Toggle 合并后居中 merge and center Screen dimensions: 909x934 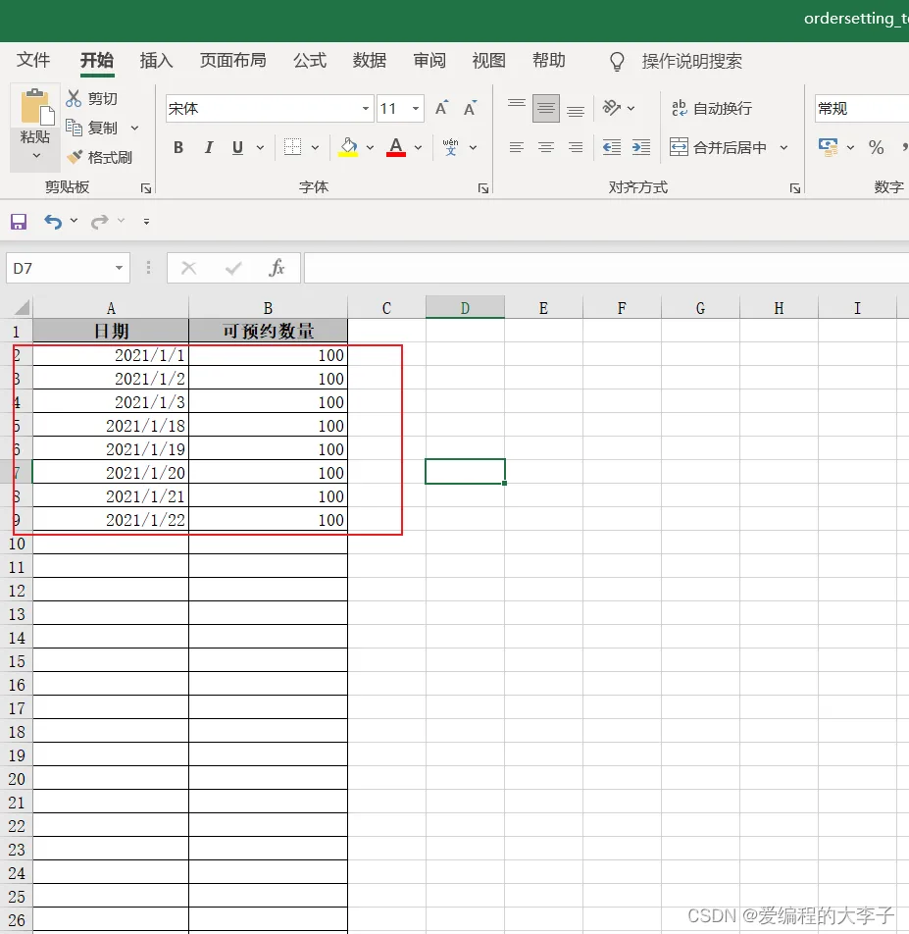click(x=718, y=147)
